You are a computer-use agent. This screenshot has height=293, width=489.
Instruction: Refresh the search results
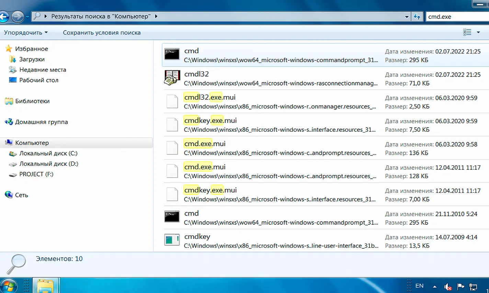(x=417, y=16)
